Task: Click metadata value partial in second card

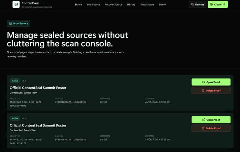Action: tap(103, 140)
